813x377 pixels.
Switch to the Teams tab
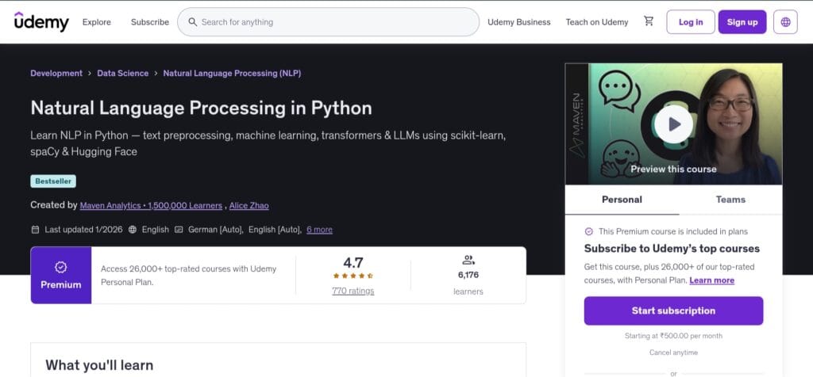pyautogui.click(x=730, y=200)
